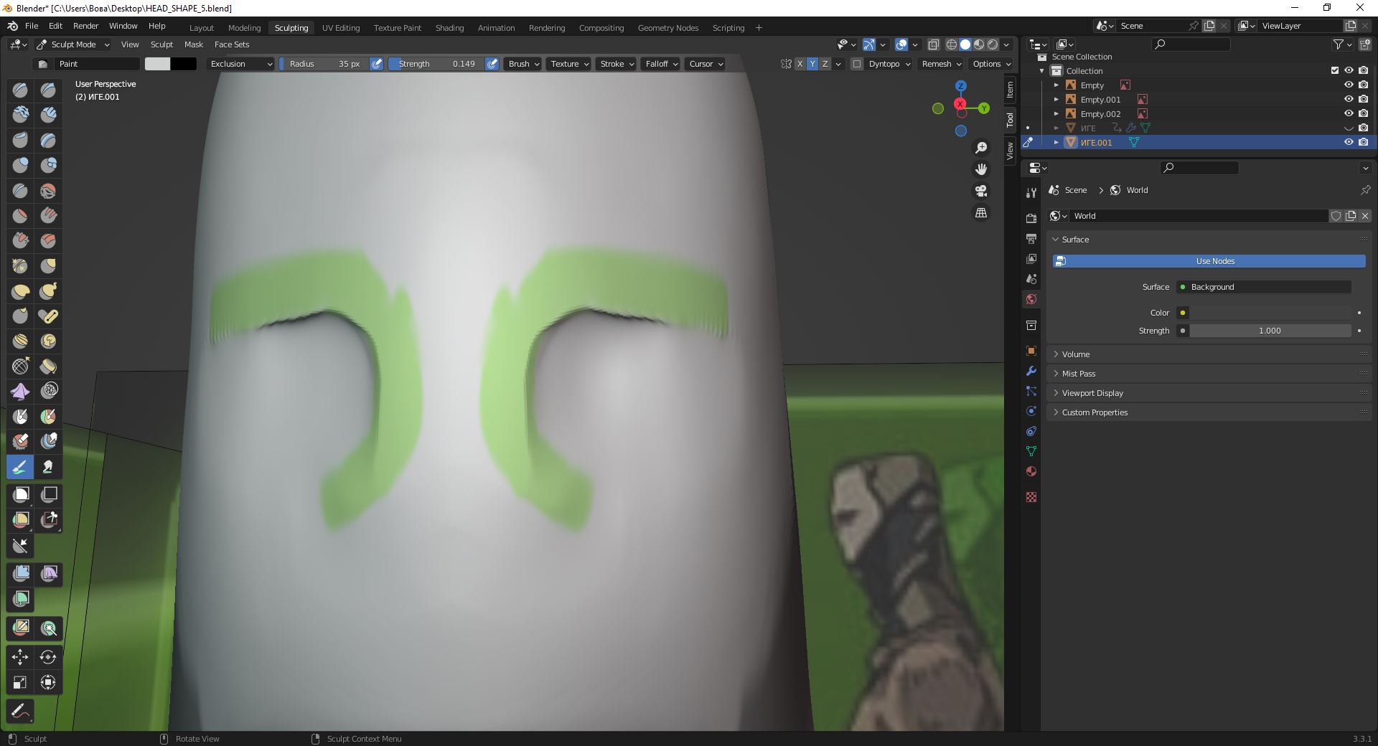
Task: Toggle pressure sensitivity for Radius
Action: 377,64
